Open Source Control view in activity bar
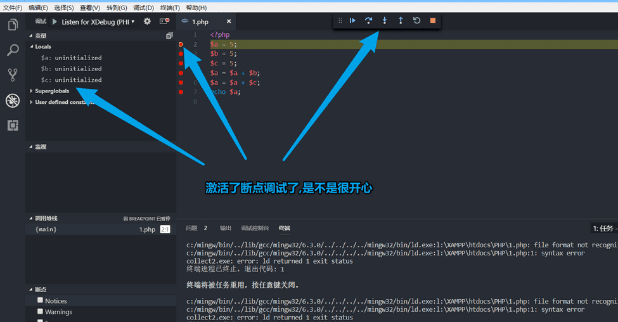 [13, 75]
